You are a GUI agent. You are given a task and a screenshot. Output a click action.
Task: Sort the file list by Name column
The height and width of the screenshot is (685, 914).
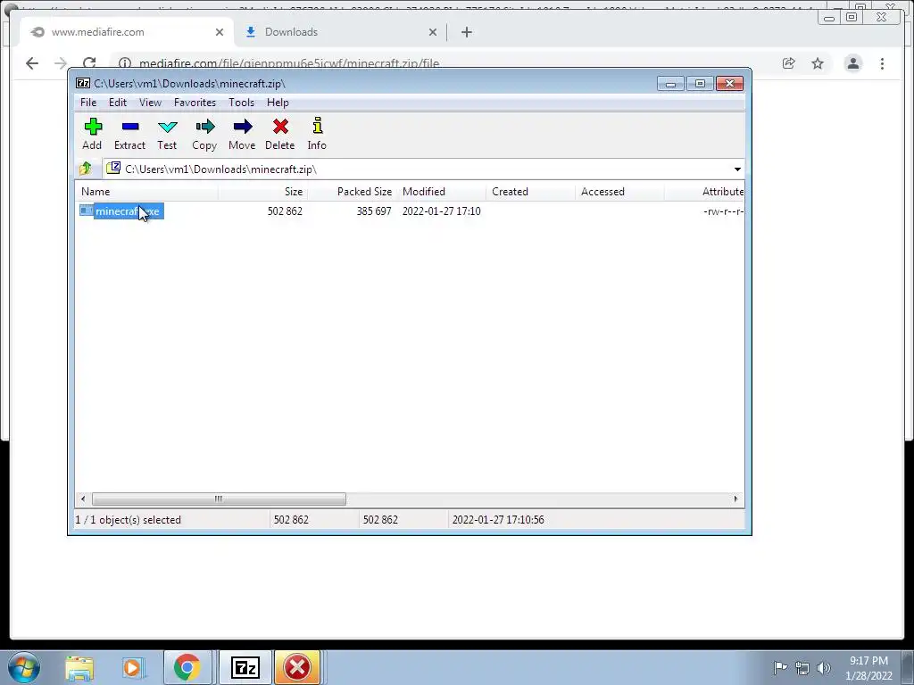147,192
